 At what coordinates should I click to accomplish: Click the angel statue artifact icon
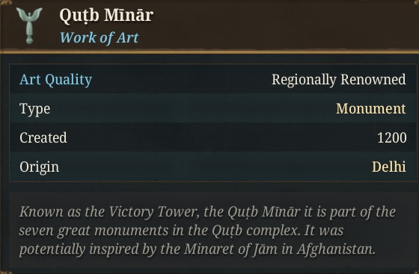tap(29, 25)
